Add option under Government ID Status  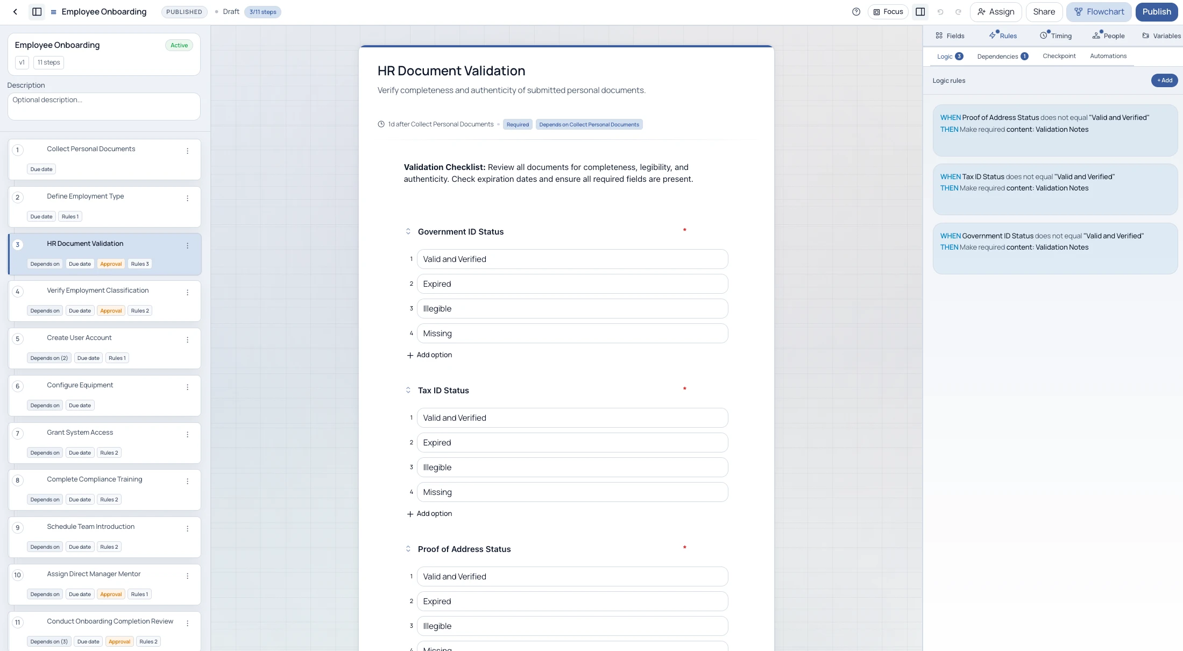pos(429,355)
